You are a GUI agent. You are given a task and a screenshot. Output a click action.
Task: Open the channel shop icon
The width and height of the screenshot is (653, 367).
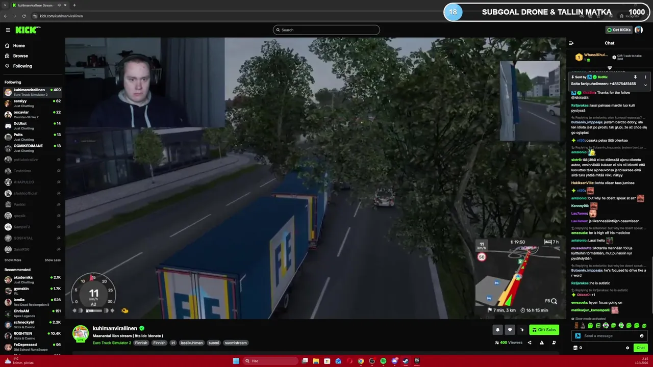575,348
